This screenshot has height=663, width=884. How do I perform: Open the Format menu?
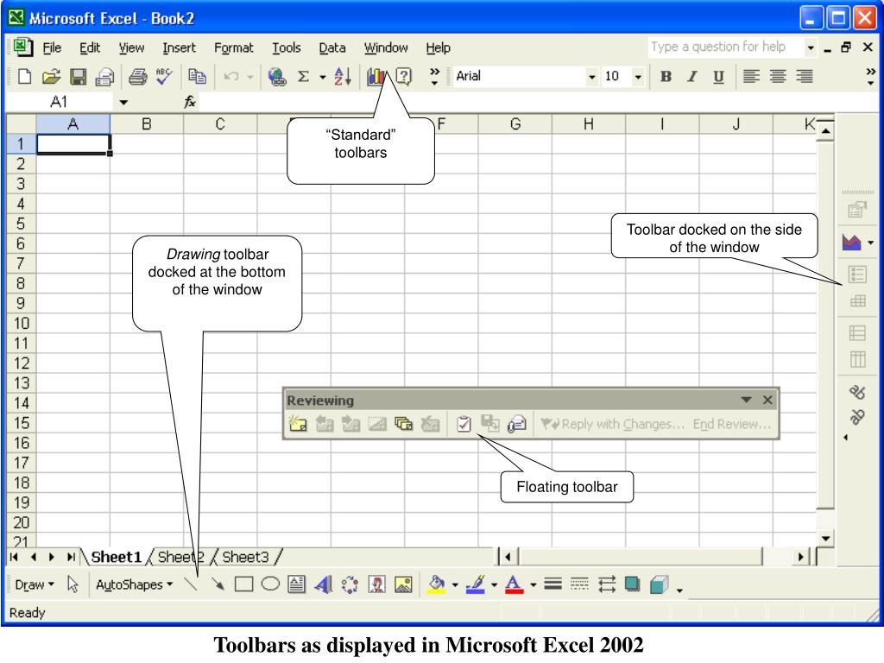click(x=233, y=48)
